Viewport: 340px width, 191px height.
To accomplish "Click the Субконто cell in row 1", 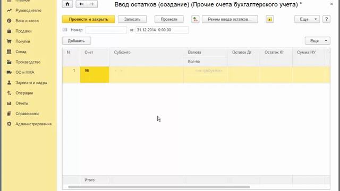I will (146, 75).
